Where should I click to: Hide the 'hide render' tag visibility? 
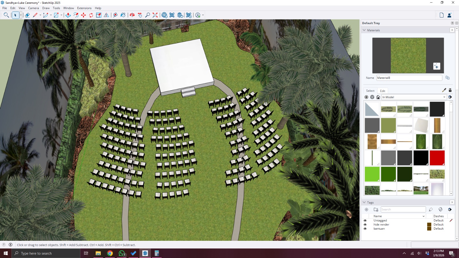coord(365,225)
